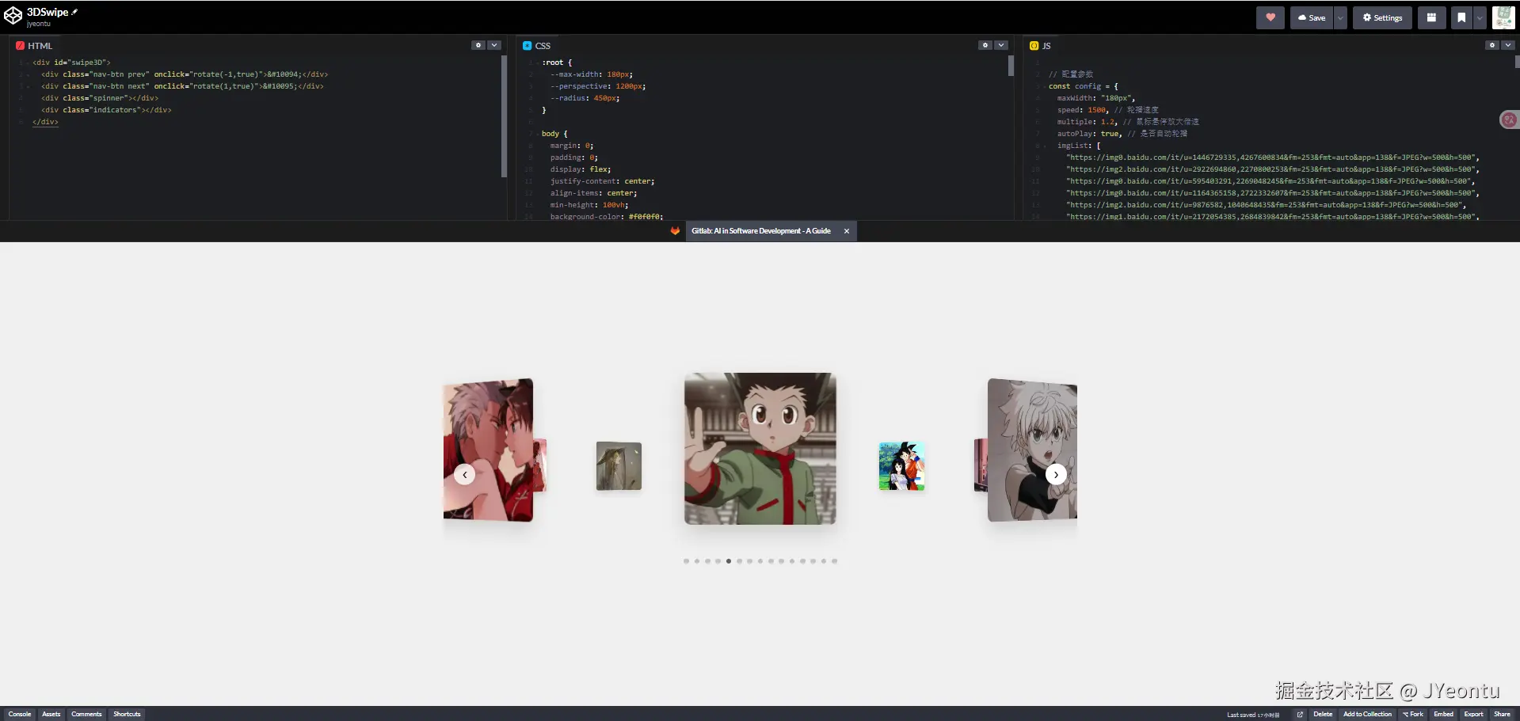This screenshot has height=721, width=1520.
Task: Open the Assets panel
Action: pyautogui.click(x=51, y=714)
